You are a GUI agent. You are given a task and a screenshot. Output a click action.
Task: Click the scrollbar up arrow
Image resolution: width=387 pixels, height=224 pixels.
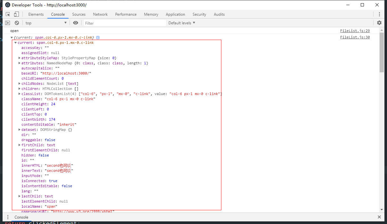tap(382, 30)
